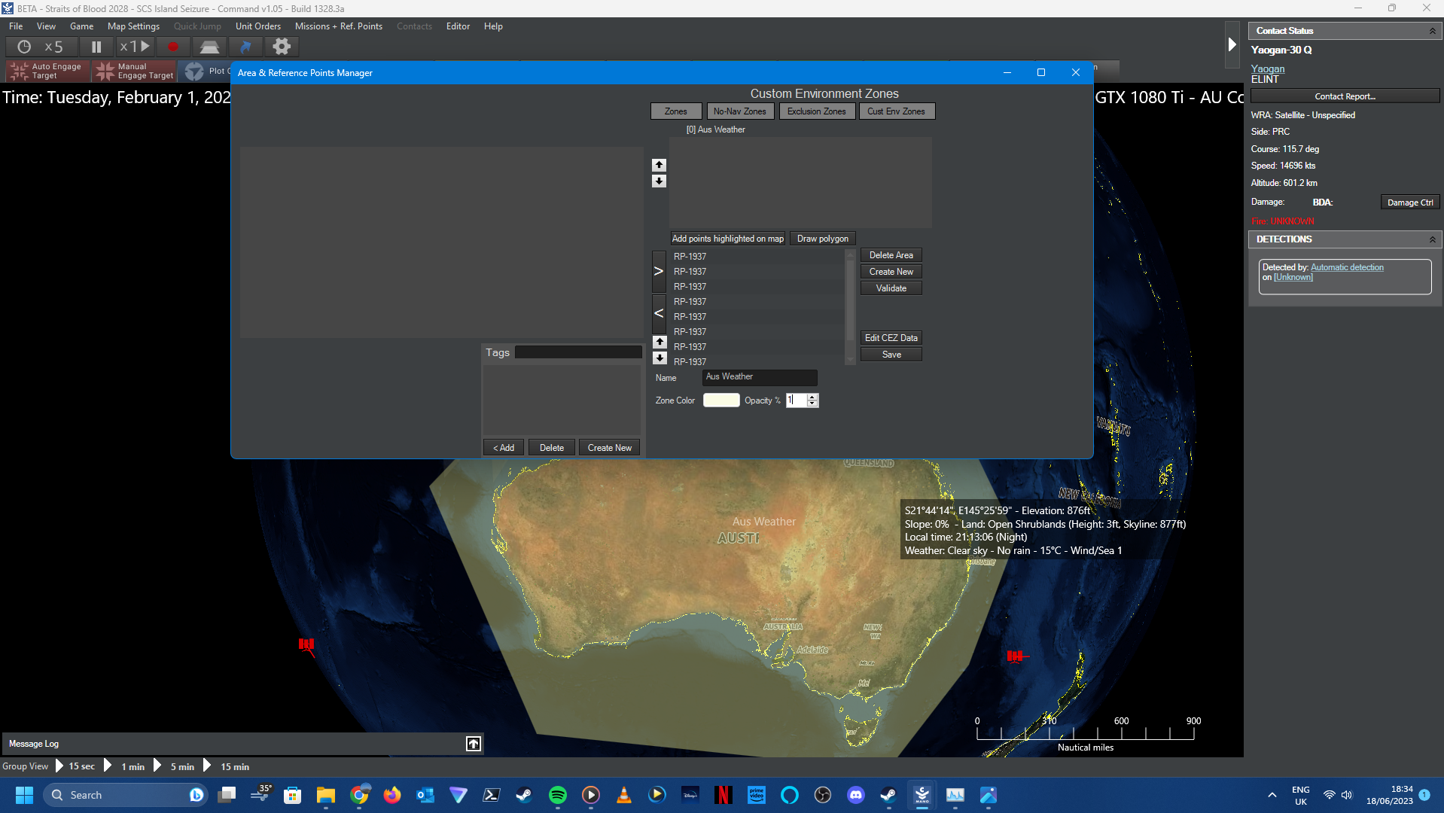Open the Zone Color swatch

tap(721, 400)
